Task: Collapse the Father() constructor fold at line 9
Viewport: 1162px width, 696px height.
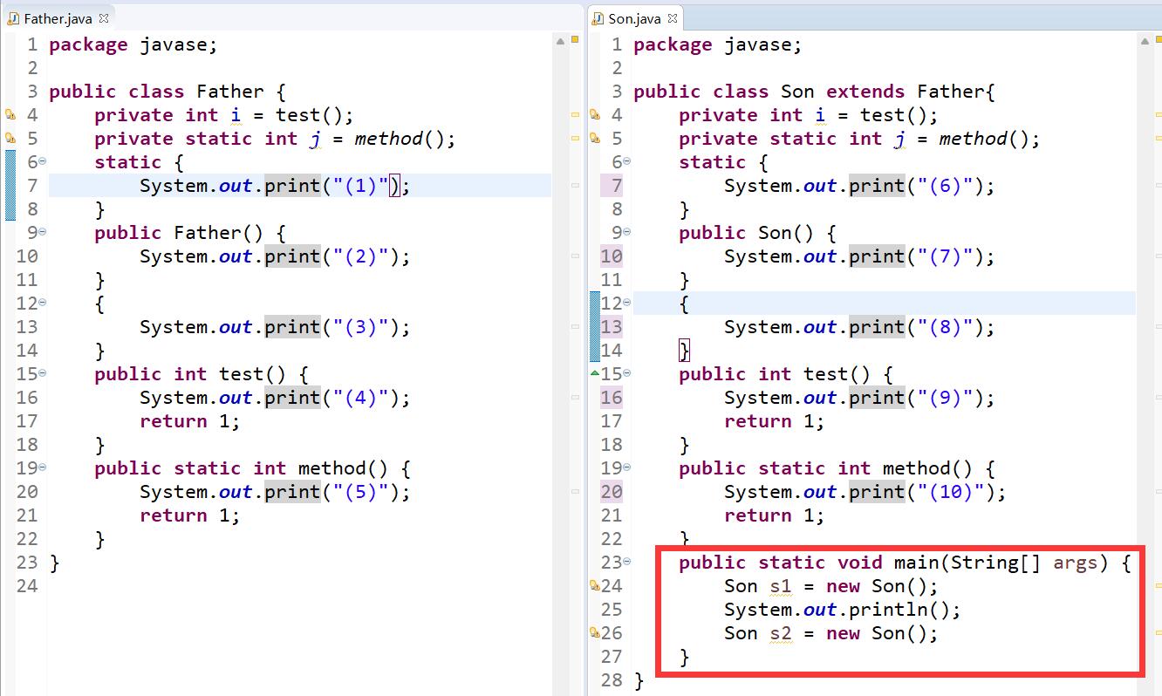Action: (x=43, y=232)
